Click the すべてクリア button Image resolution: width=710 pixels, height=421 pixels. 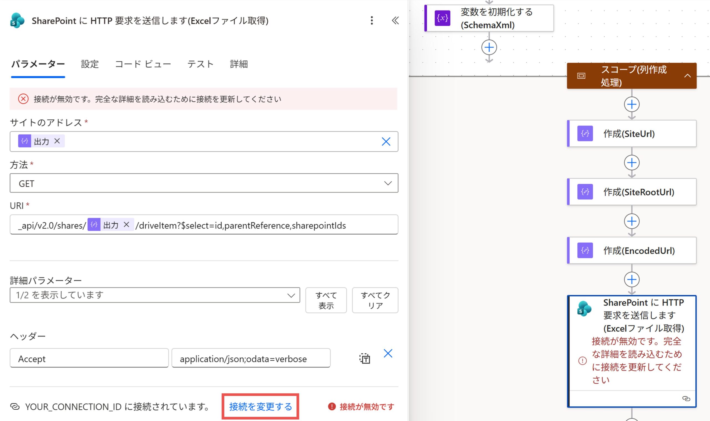click(375, 300)
